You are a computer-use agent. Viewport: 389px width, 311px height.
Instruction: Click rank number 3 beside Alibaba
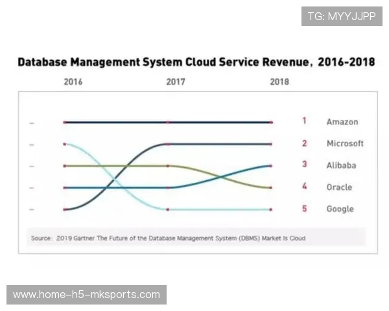(x=304, y=165)
